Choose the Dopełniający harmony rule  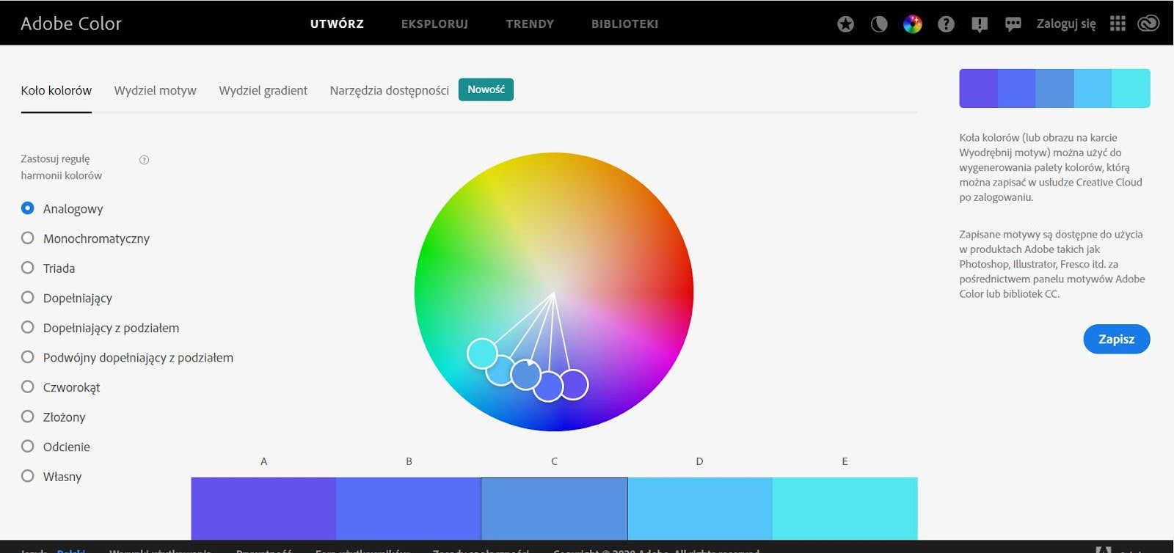[x=28, y=298]
